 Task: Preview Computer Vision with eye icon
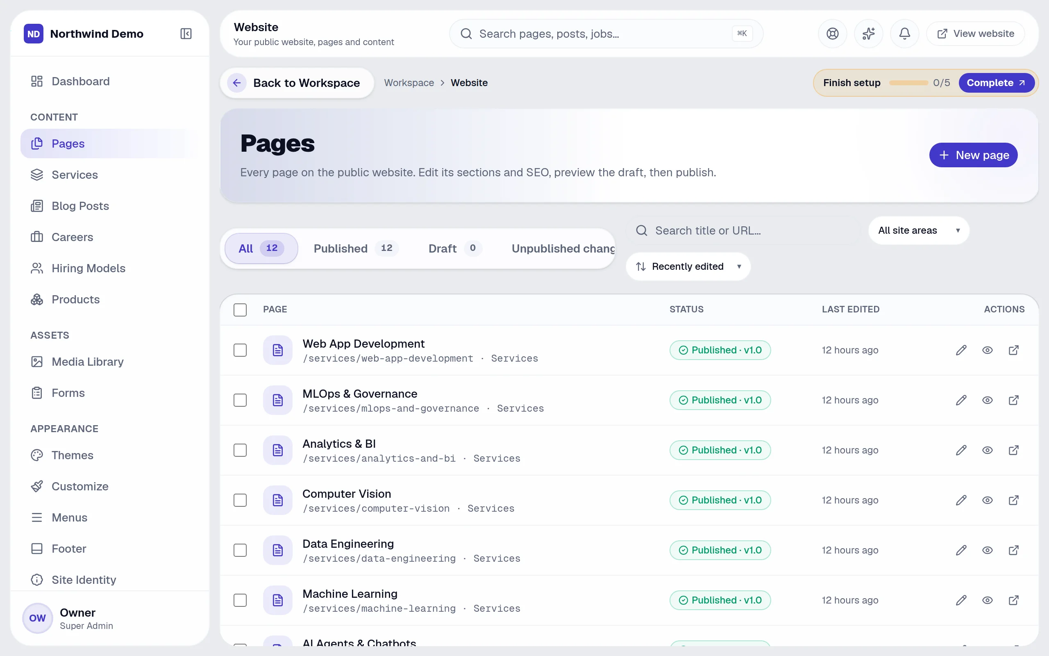tap(988, 500)
